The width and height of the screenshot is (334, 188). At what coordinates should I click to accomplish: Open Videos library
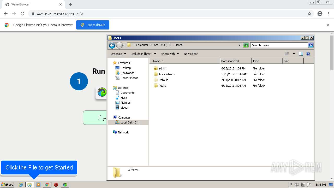(124, 108)
